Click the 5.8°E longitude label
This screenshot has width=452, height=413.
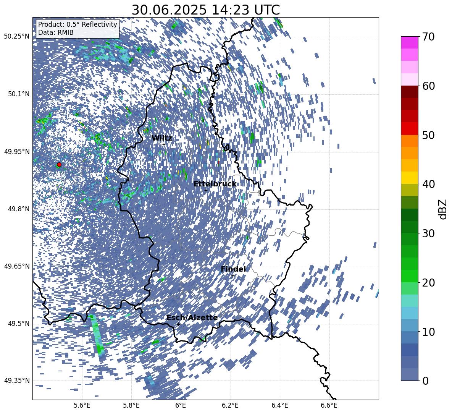131,405
